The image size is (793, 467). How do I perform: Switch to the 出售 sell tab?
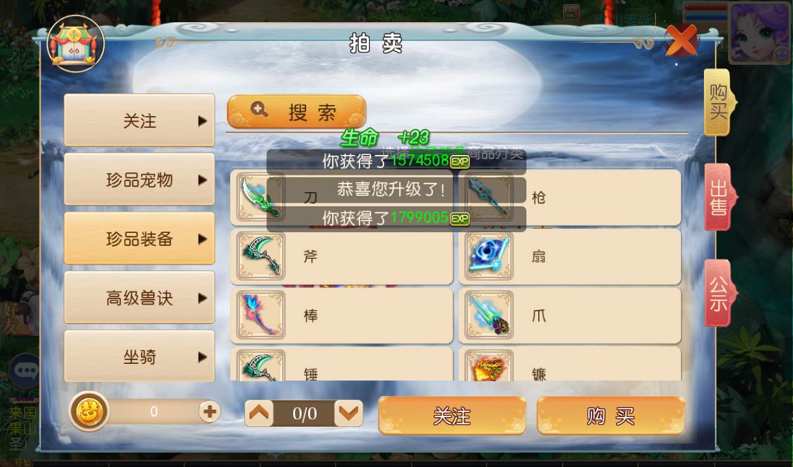(719, 198)
